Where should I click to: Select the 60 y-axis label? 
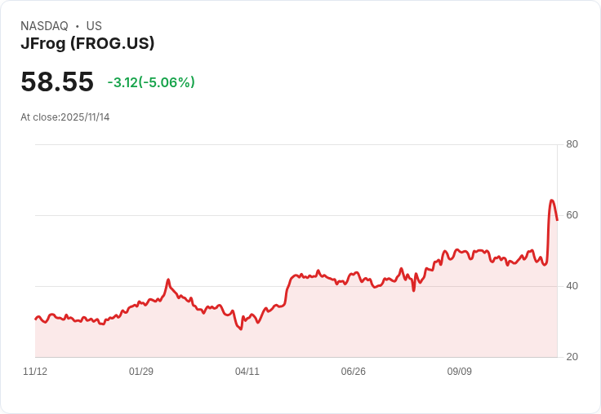(572, 215)
